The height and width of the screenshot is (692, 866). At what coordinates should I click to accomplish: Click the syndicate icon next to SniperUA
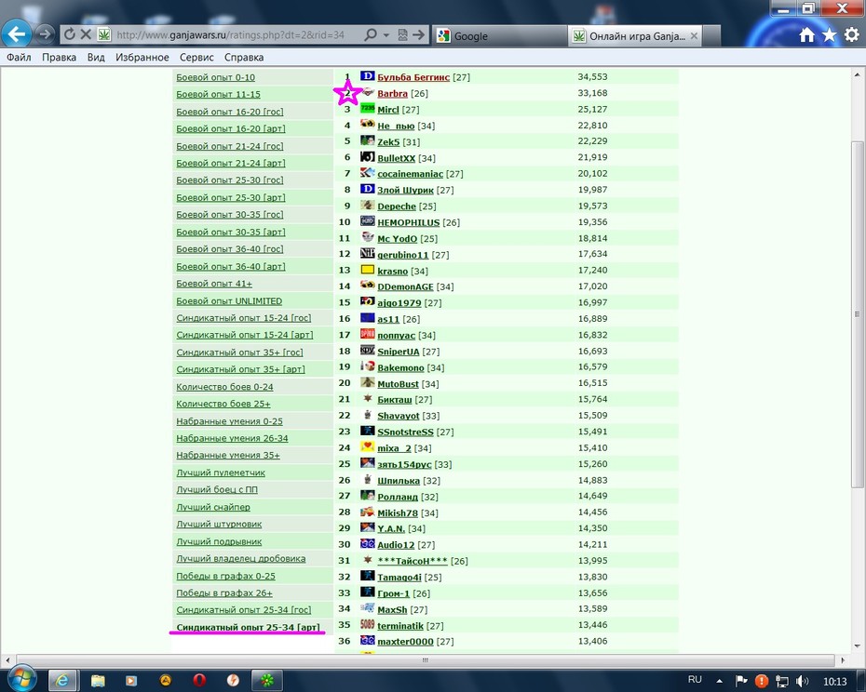(367, 350)
